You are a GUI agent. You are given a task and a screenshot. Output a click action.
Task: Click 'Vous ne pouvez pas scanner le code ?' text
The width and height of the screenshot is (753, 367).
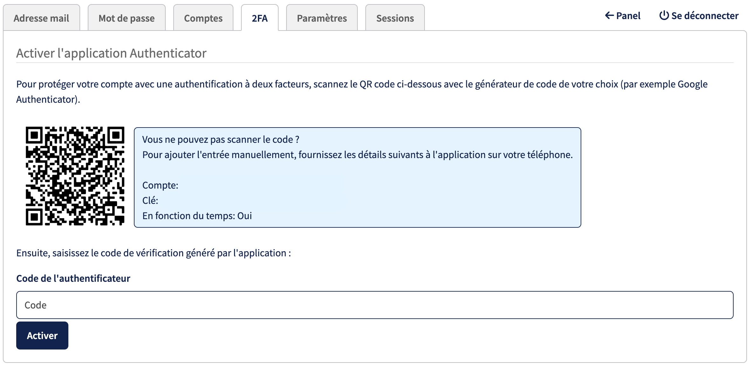pos(221,139)
